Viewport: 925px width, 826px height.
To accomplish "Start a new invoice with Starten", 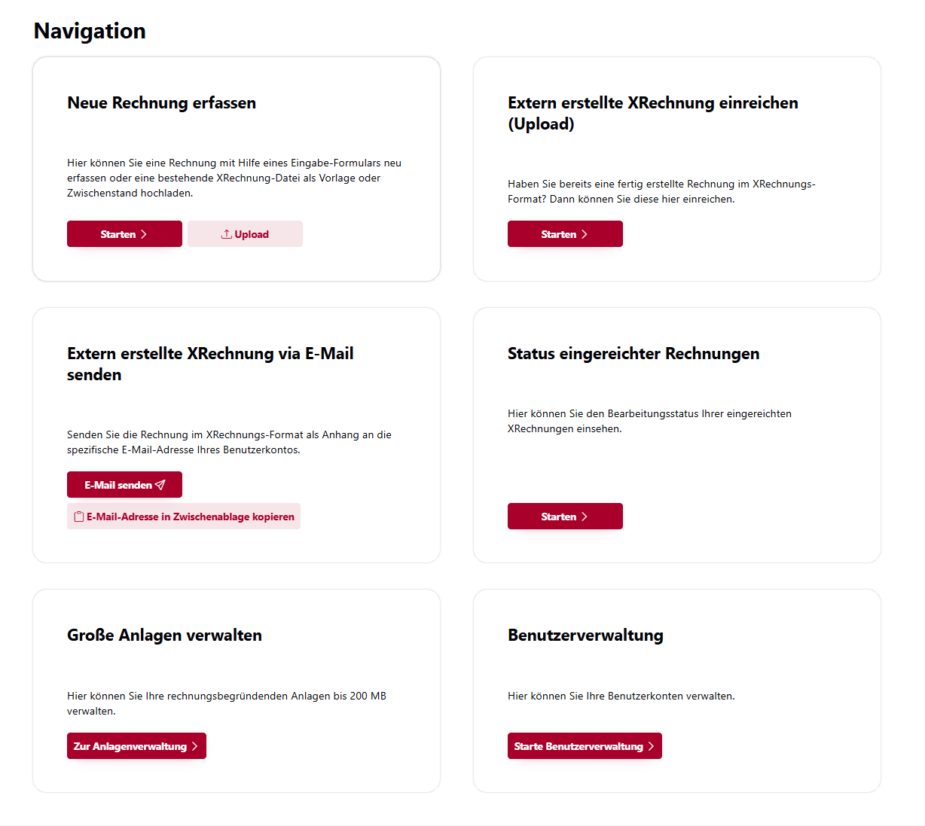I will point(124,234).
